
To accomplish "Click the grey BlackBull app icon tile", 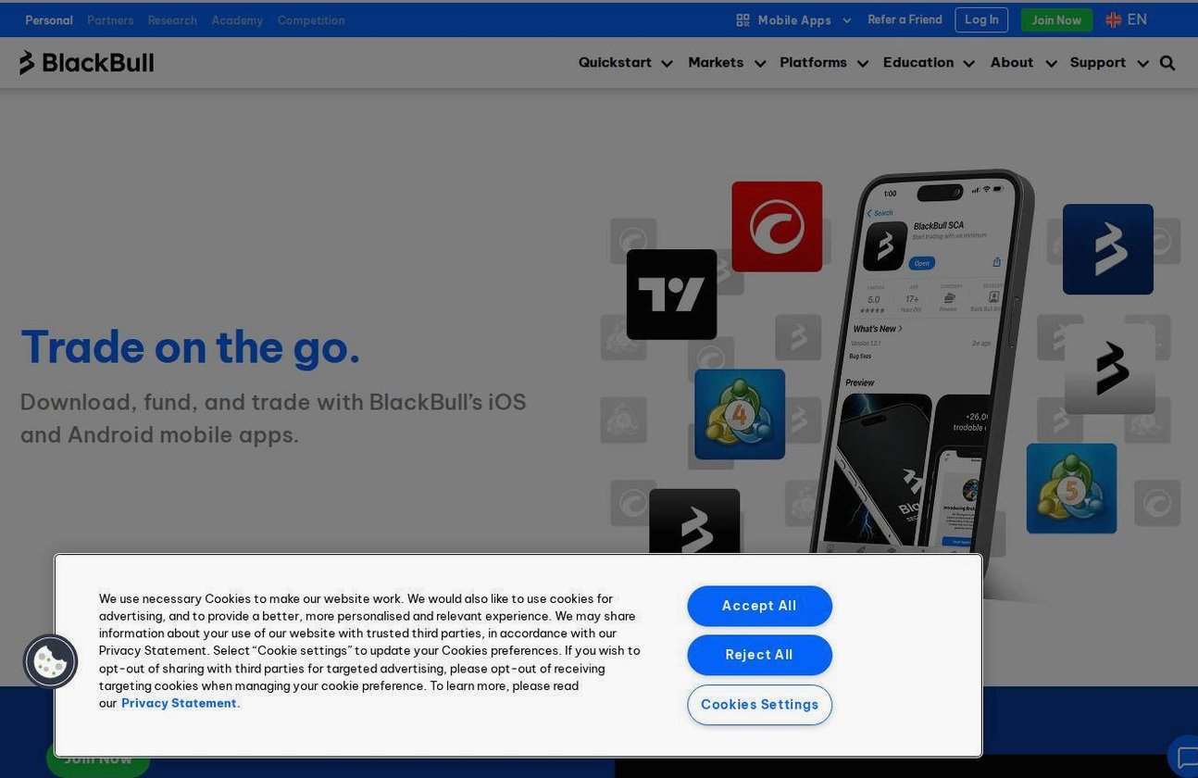I will [x=1110, y=369].
